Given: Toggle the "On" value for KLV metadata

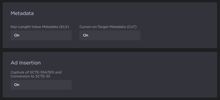Looking at the screenshot, I should [17, 35].
